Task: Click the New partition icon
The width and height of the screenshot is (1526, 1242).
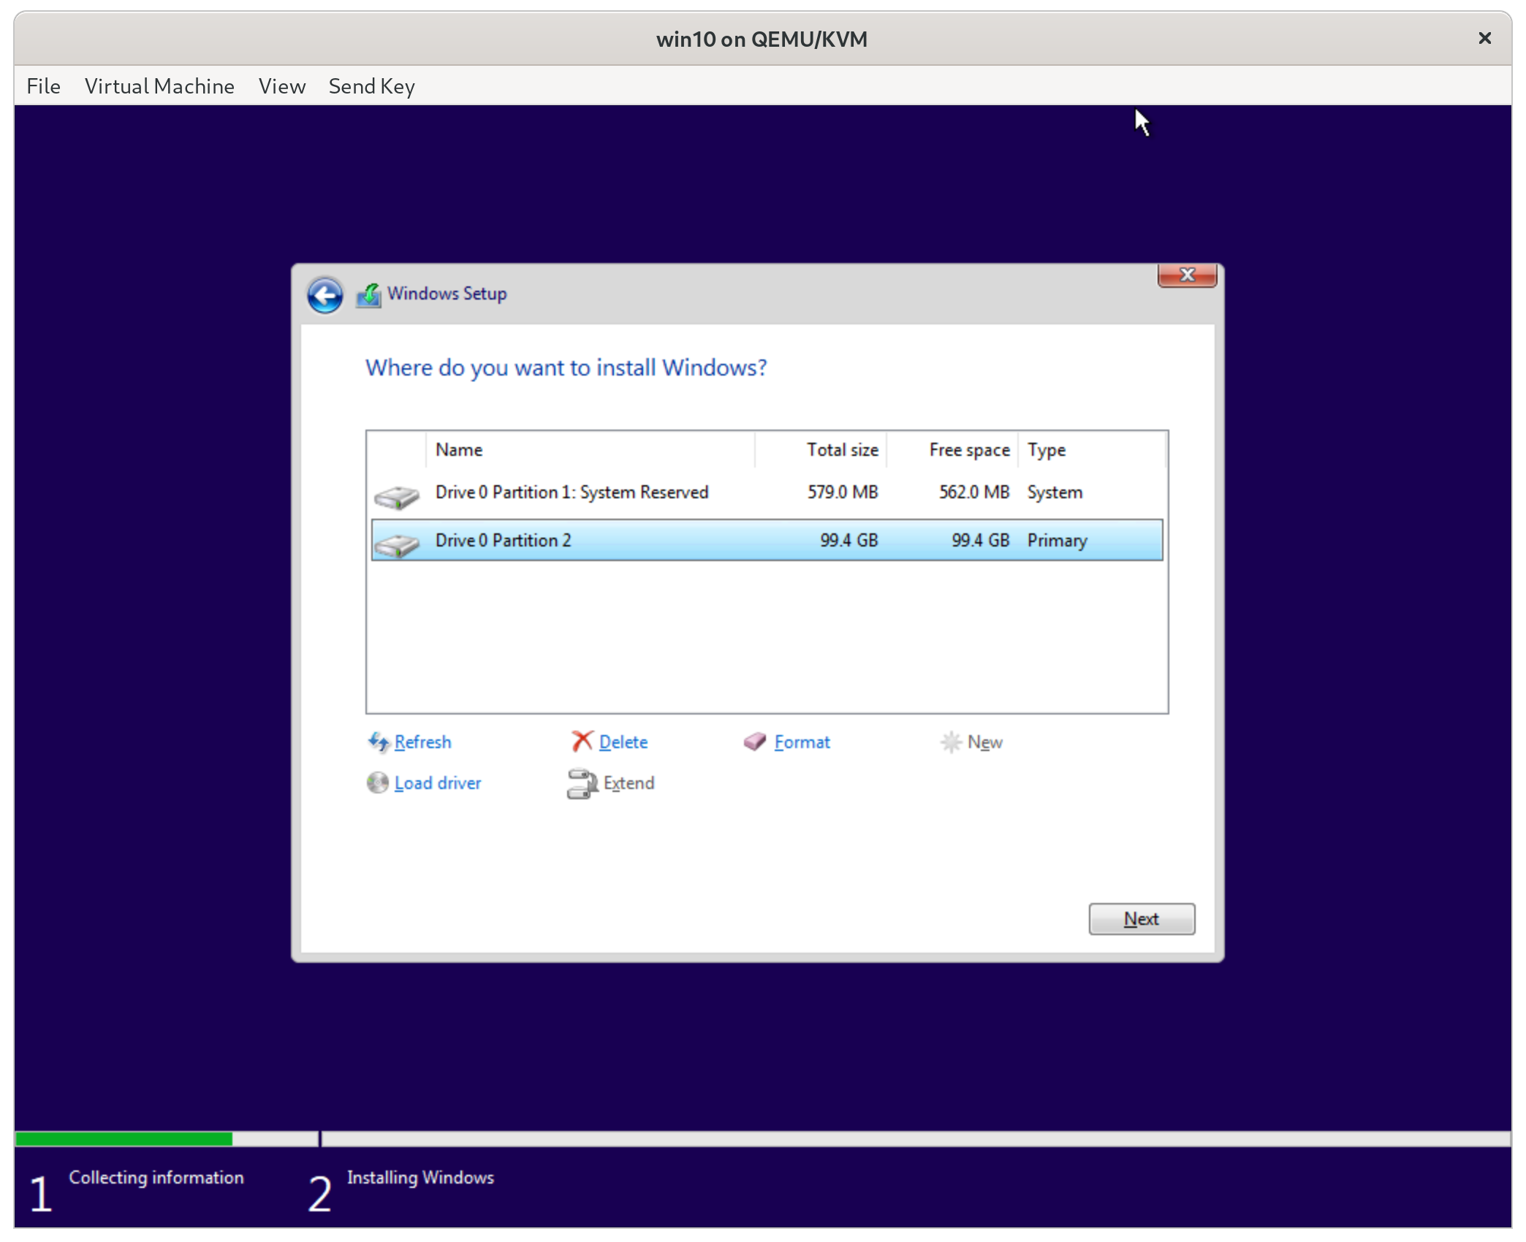Action: [x=951, y=742]
